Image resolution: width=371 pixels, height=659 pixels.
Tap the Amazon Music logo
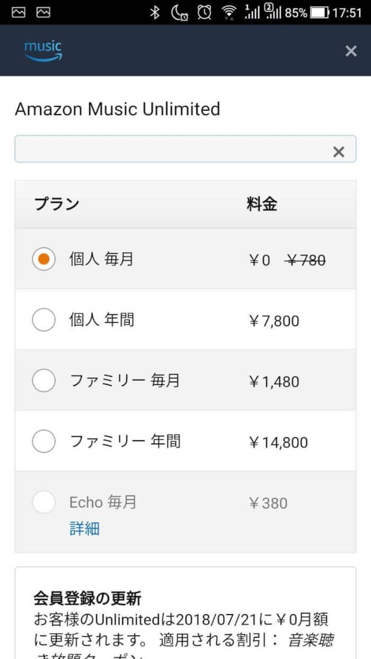click(x=43, y=51)
